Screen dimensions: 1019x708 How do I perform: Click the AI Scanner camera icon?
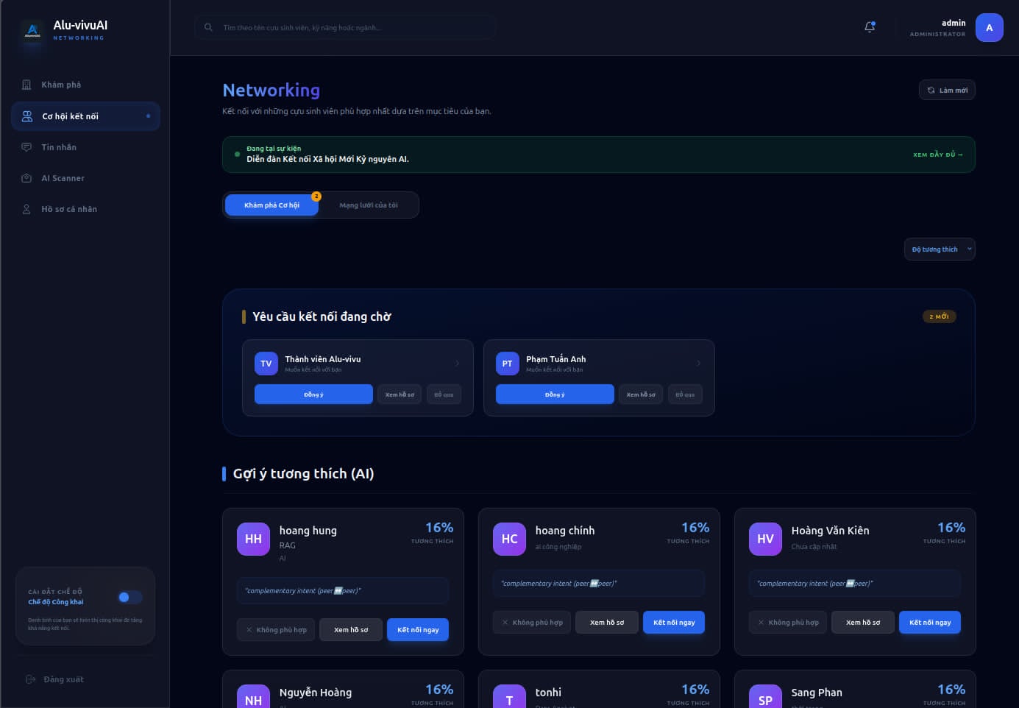pyautogui.click(x=26, y=178)
